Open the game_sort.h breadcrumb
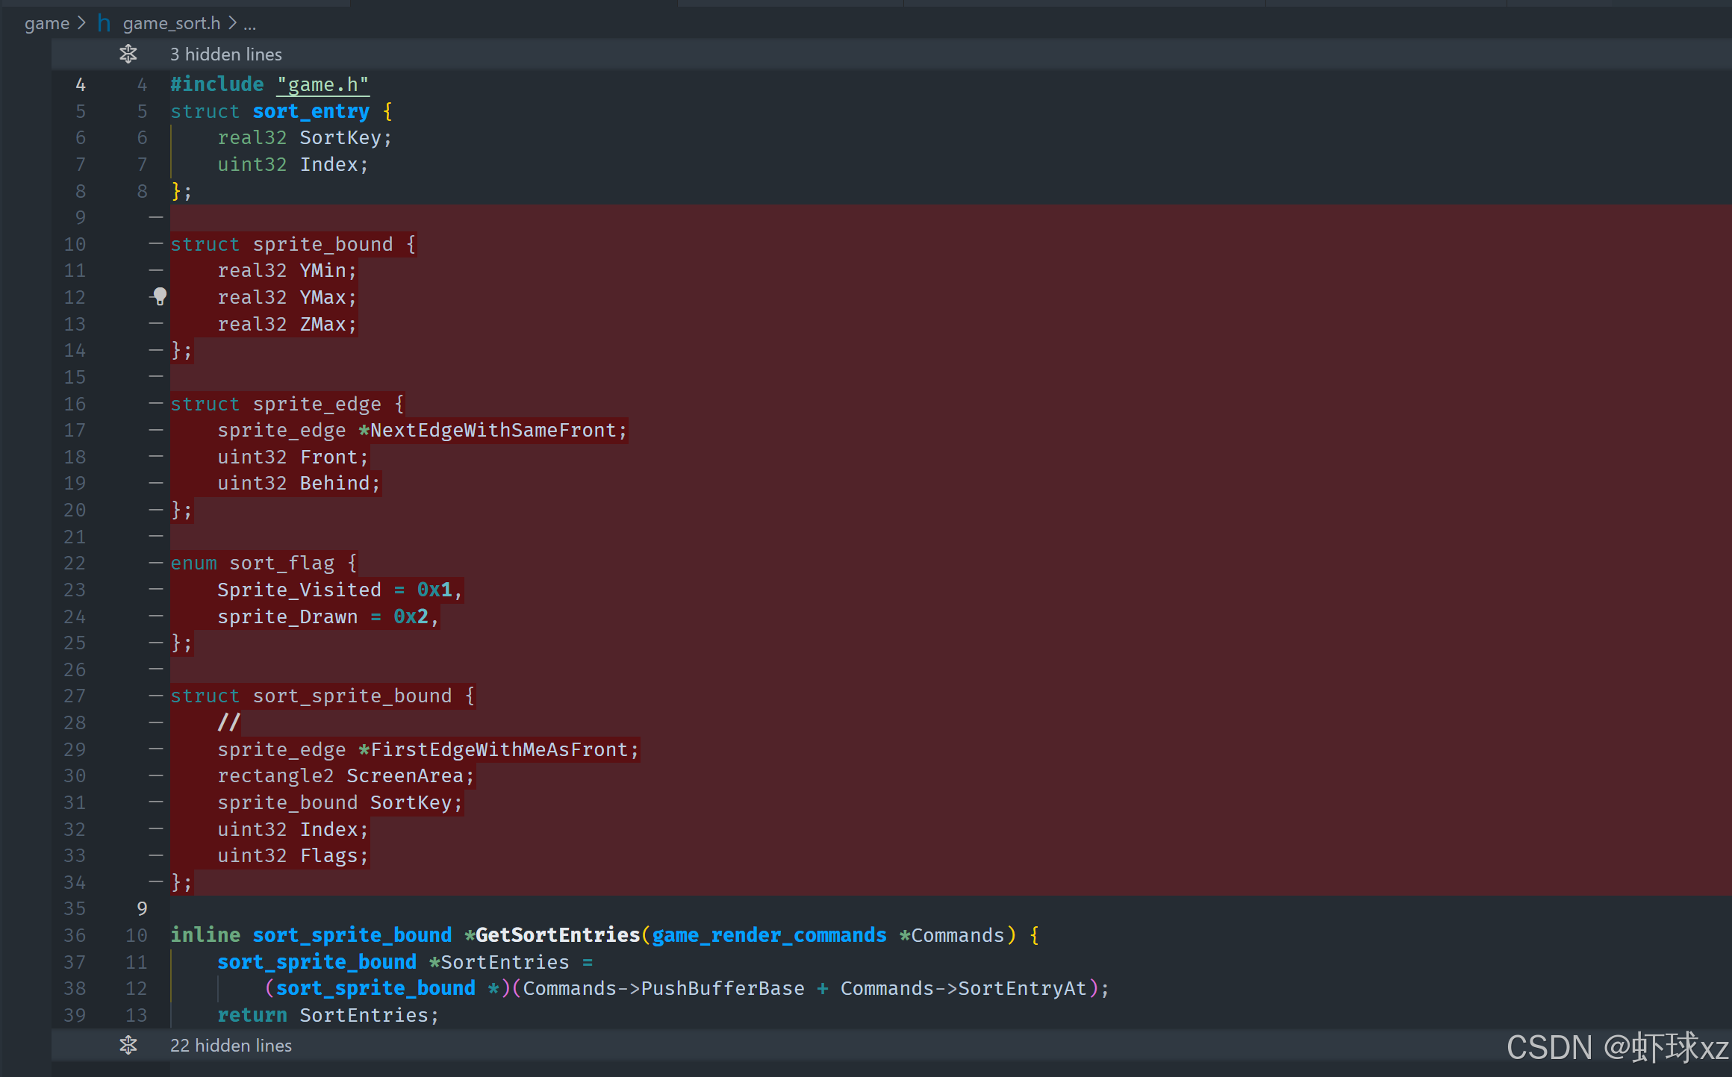This screenshot has height=1077, width=1732. click(x=171, y=23)
